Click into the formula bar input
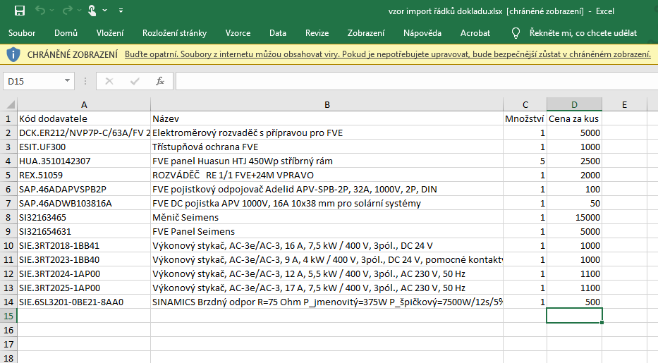Screen dimensions: 658x363 pyautogui.click(x=417, y=81)
